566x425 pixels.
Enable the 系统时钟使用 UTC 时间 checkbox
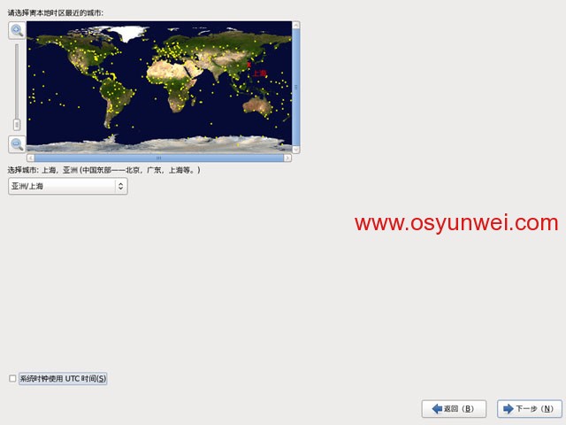[12, 378]
